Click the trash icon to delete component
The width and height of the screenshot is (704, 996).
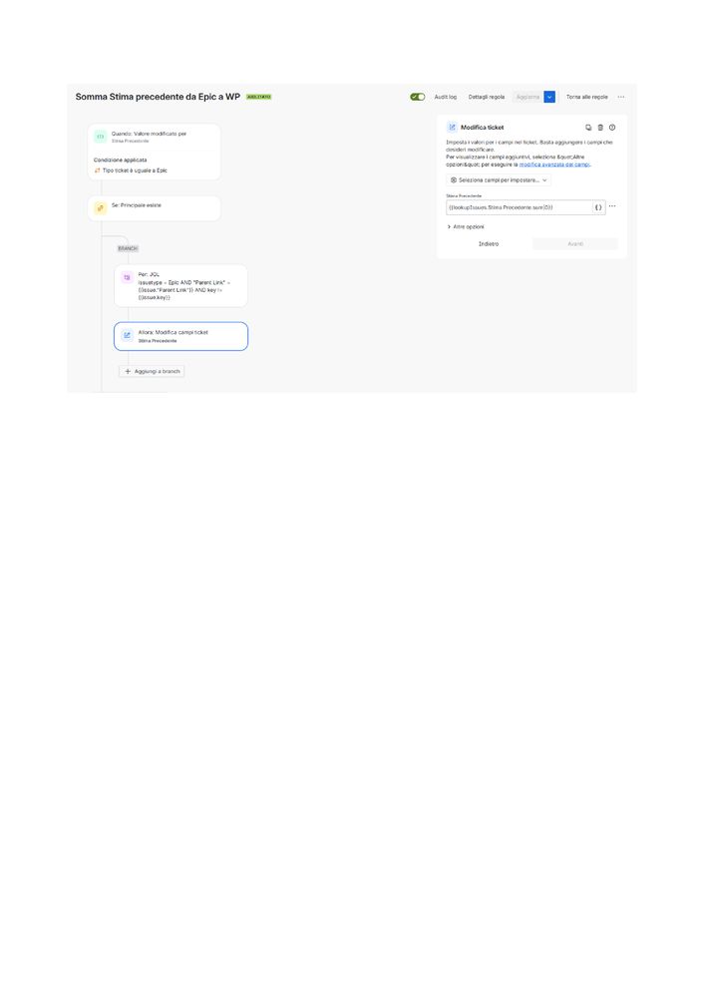(x=600, y=128)
